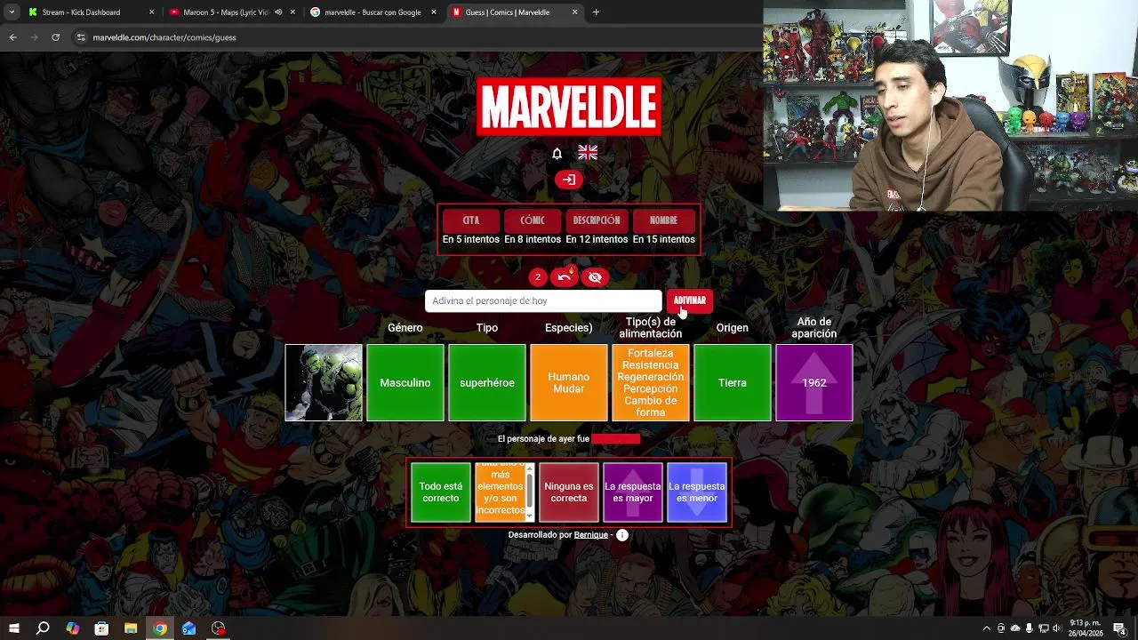Viewport: 1138px width, 640px height.
Task: Open the Windows Start menu
Action: click(x=13, y=628)
